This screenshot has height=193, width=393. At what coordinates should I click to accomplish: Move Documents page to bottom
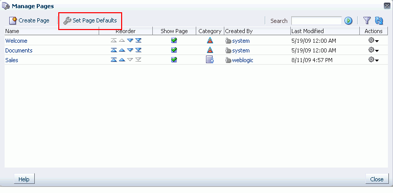138,50
